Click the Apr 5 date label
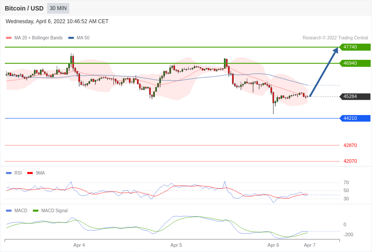The width and height of the screenshot is (372, 252). tap(176, 245)
